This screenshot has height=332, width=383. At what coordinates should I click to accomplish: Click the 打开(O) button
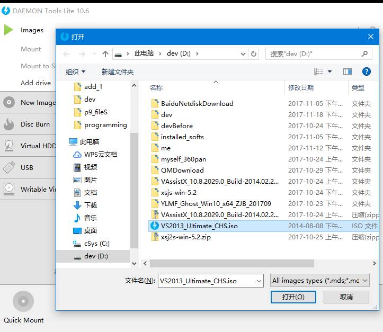coord(293,297)
